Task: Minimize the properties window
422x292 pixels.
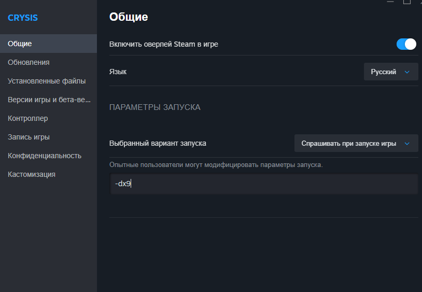Action: tap(390, 2)
